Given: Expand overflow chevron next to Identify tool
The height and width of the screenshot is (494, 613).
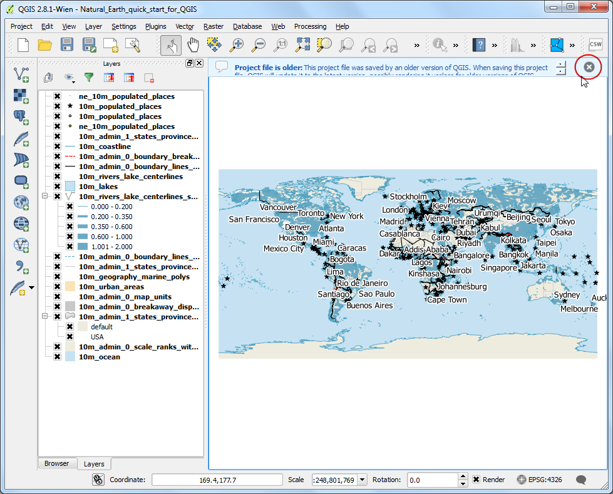Looking at the screenshot, I should click(x=455, y=45).
